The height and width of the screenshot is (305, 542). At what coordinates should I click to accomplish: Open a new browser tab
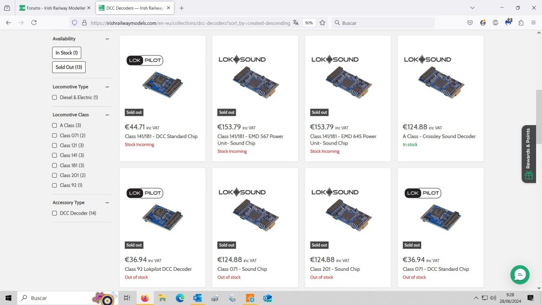(x=182, y=8)
